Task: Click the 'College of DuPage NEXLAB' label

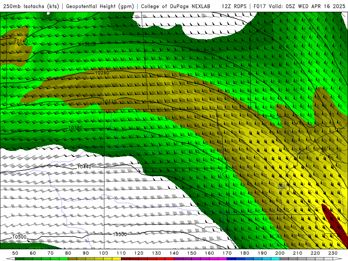Action: pyautogui.click(x=176, y=6)
